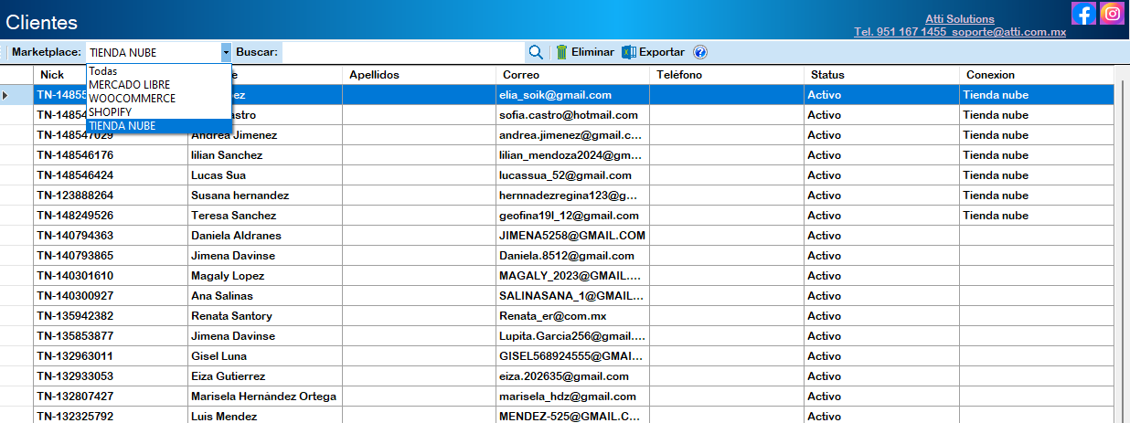This screenshot has width=1130, height=423.
Task: Click the green trash Eliminar icon
Action: tap(562, 52)
